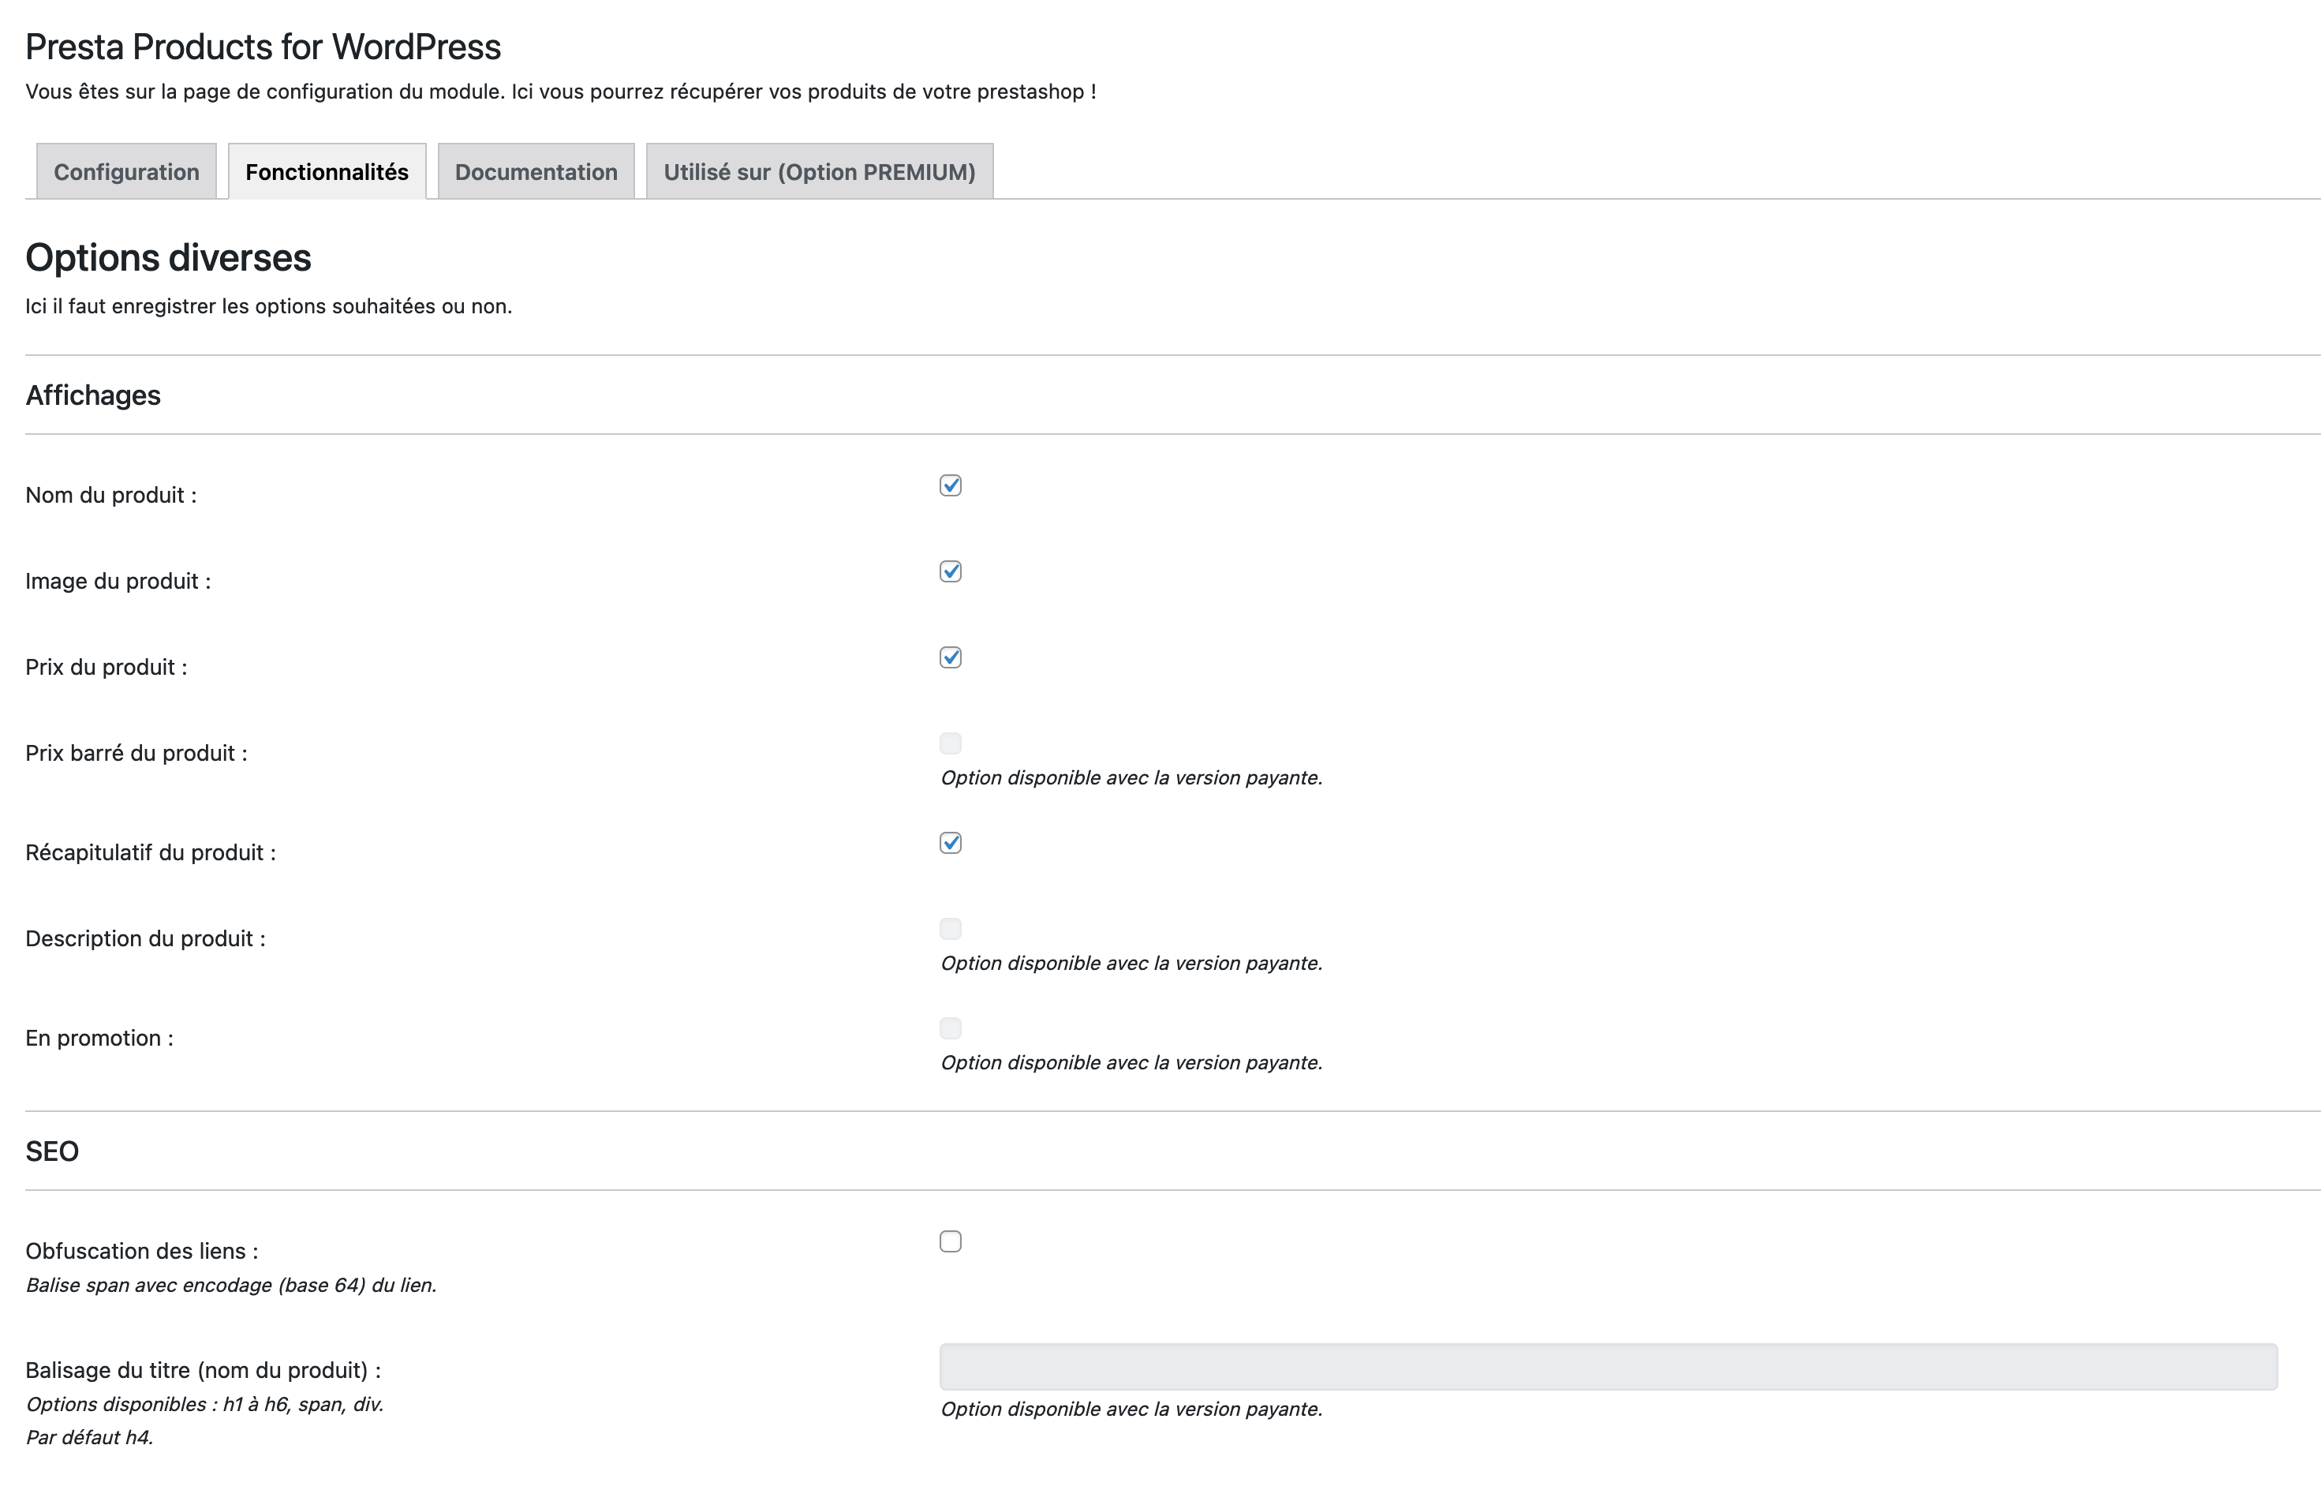Screen dimensions: 2321x1490
Task: Click the disabled Description du produit checkbox
Action: point(951,929)
